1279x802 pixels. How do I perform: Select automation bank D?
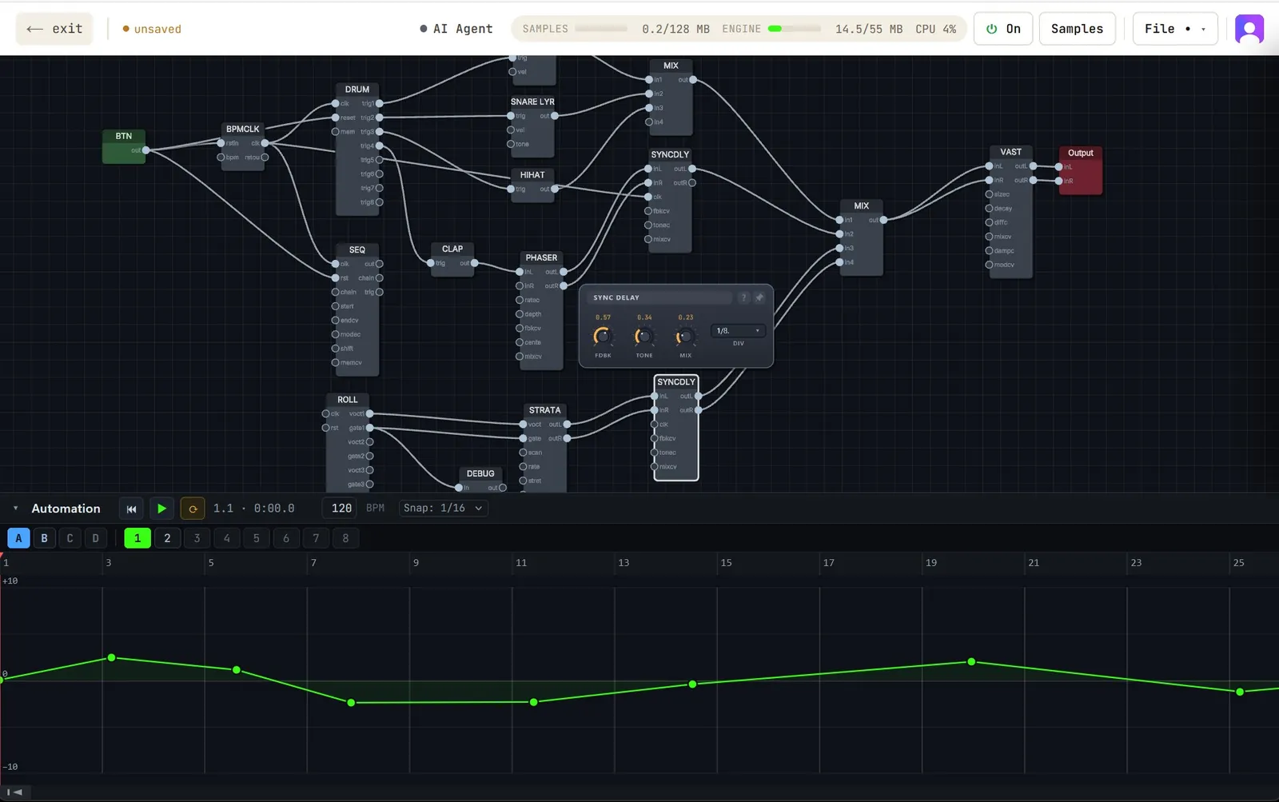tap(95, 538)
